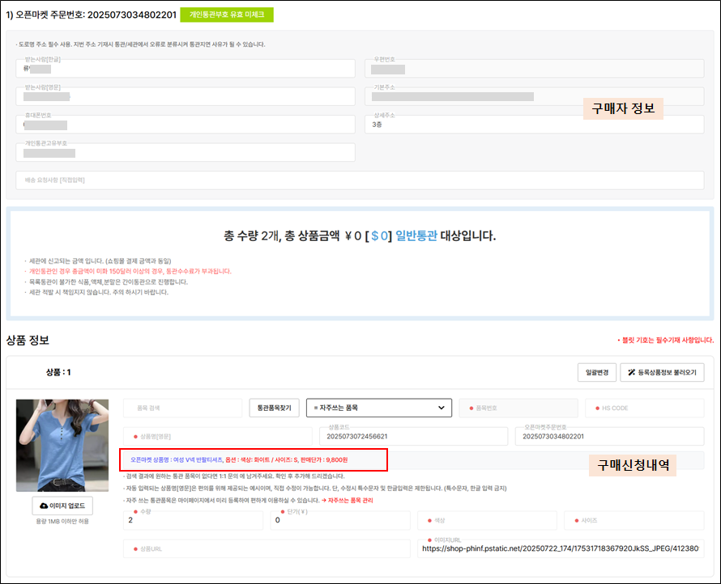Screen dimensions: 721x584
Task: Select the 수량 quantity input field
Action: point(193,520)
